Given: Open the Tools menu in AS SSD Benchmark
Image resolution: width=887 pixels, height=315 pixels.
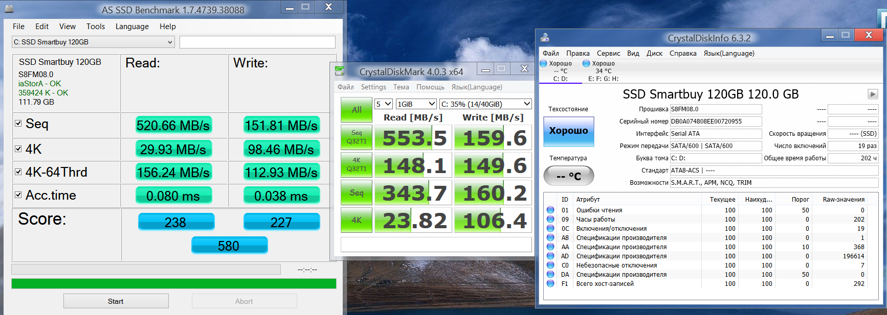Looking at the screenshot, I should pyautogui.click(x=96, y=27).
